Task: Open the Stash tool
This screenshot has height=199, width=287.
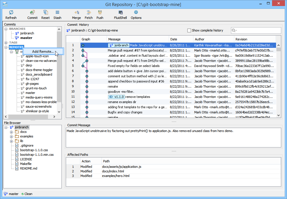Action: 57,12
